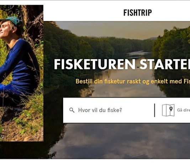Click the FISHTRIP logo in header

[x=138, y=12]
